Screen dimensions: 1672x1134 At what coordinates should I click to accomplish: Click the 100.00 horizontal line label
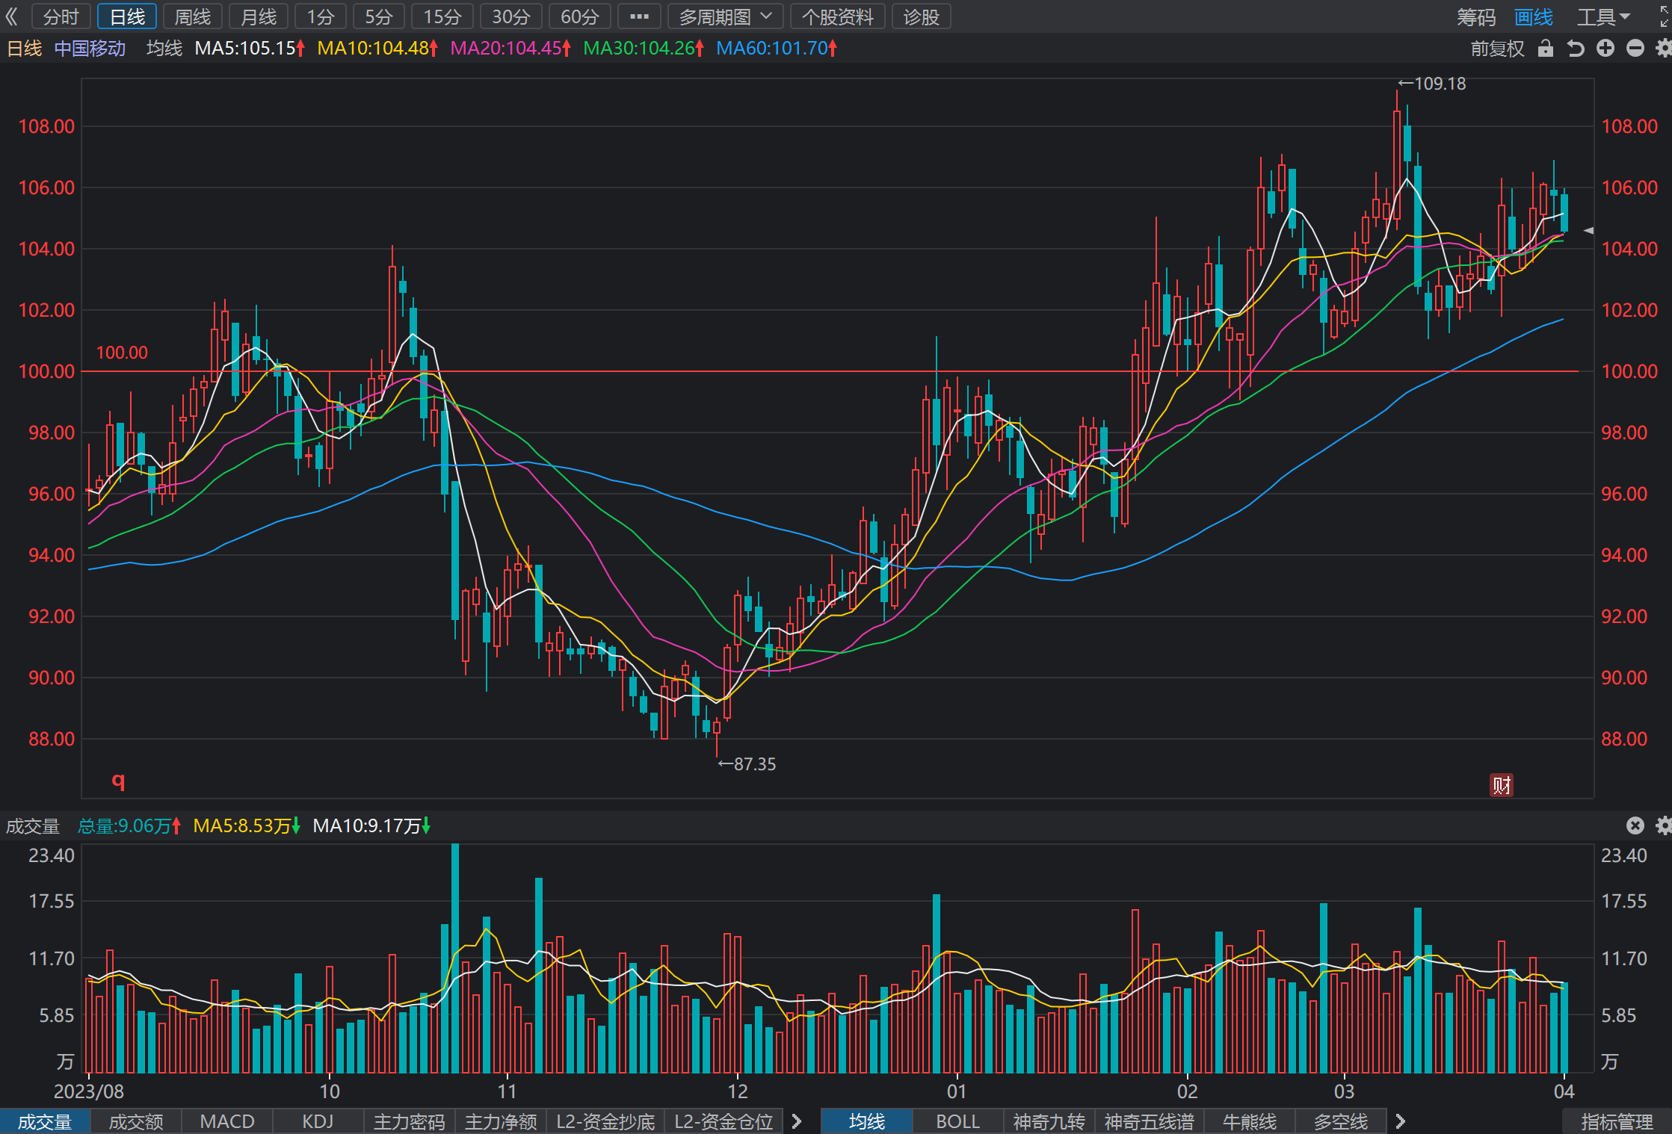122,353
